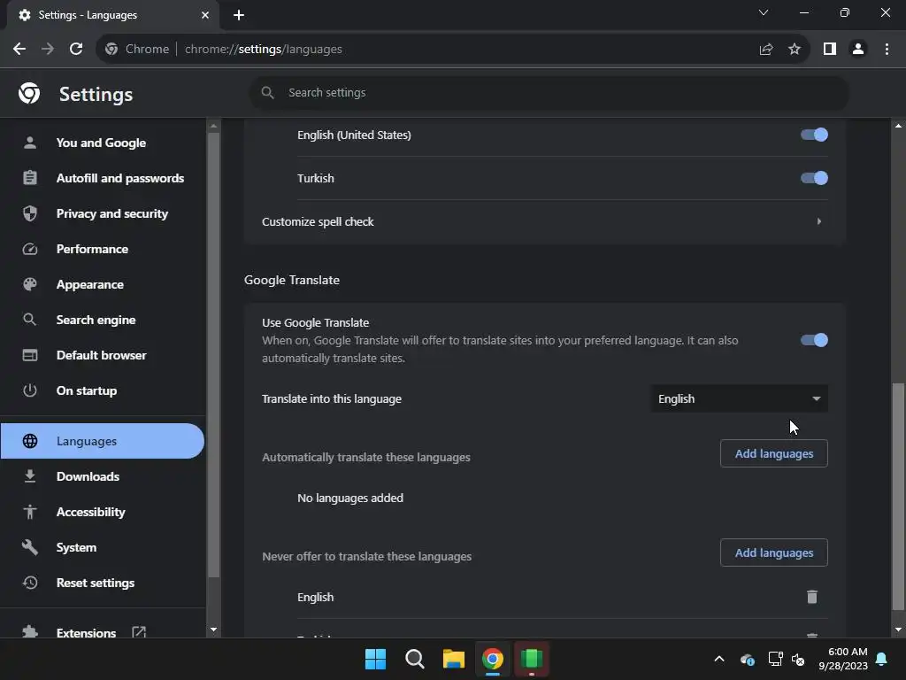Click main page scroll down arrow
Screen dimensions: 906x680
[x=898, y=630]
